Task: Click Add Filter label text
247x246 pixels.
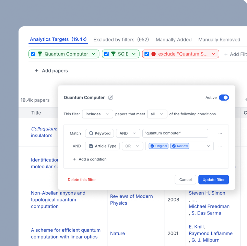Action: 238,54
